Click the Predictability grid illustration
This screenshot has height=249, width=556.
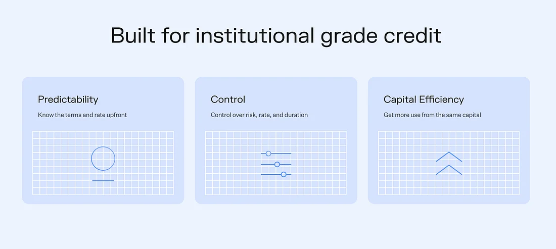[x=103, y=163]
